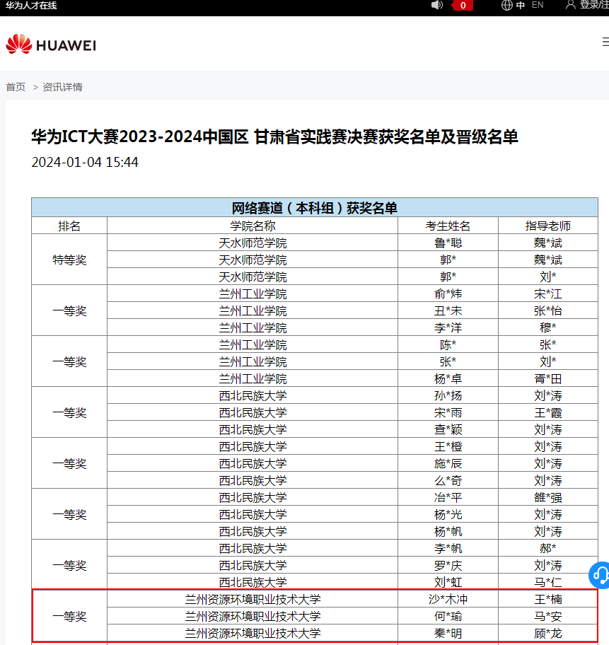This screenshot has height=645, width=609.
Task: Switch language to EN
Action: pos(538,5)
